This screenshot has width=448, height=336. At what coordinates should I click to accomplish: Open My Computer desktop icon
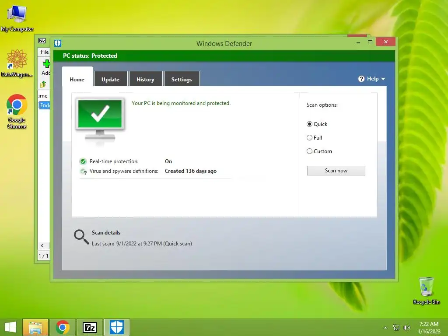pyautogui.click(x=17, y=18)
